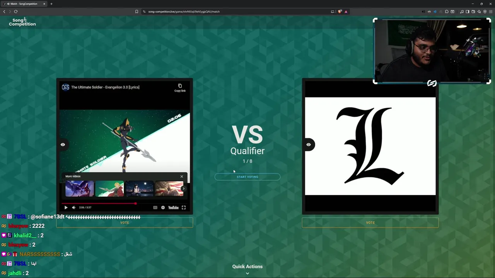Vote for the right song with L logo
495x278 pixels.
(370, 222)
